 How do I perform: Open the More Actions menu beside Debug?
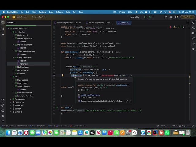pyautogui.click(x=154, y=17)
